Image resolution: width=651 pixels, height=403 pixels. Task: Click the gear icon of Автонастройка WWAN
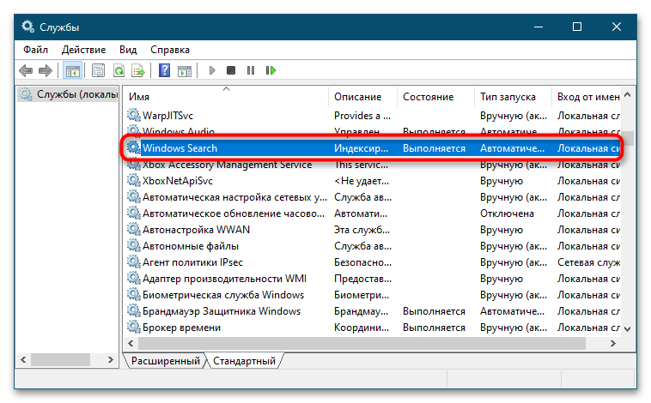click(x=134, y=230)
